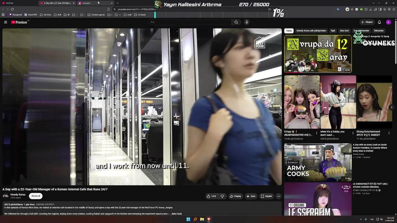The width and height of the screenshot is (397, 223).
Task: Like the video with thumbs up
Action: (x=212, y=196)
